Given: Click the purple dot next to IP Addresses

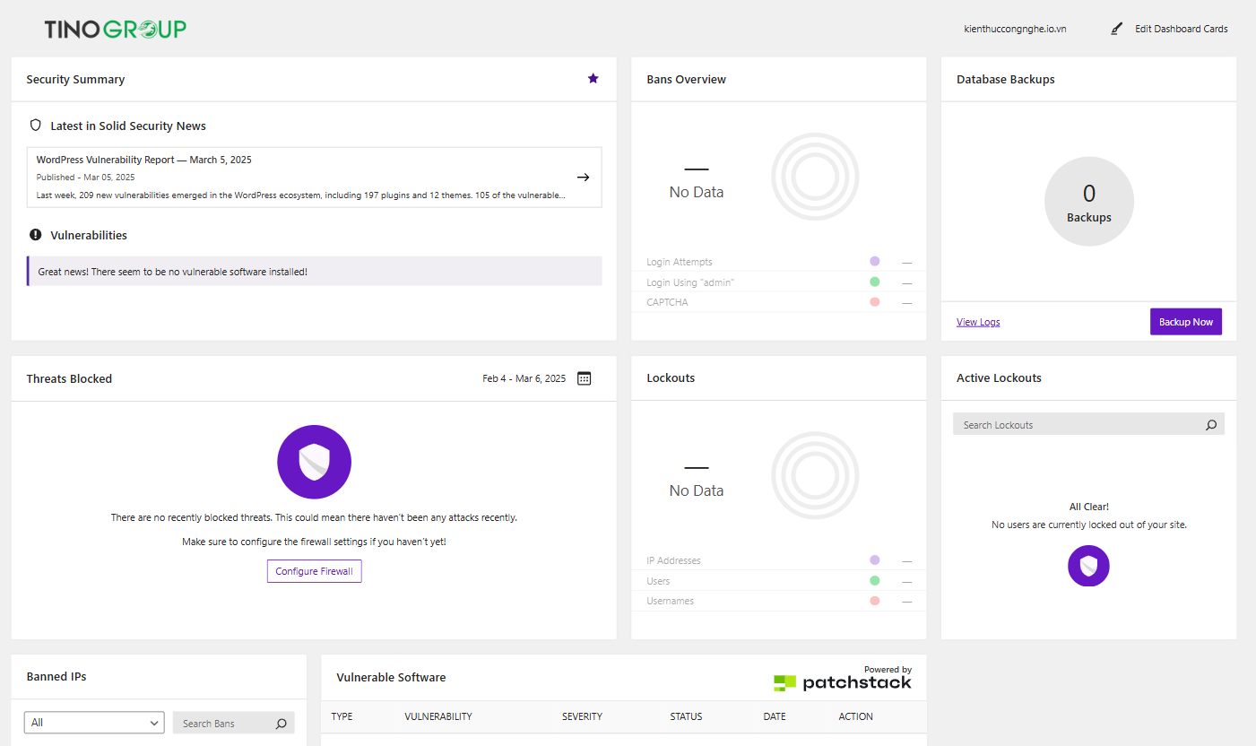Looking at the screenshot, I should click(x=875, y=559).
